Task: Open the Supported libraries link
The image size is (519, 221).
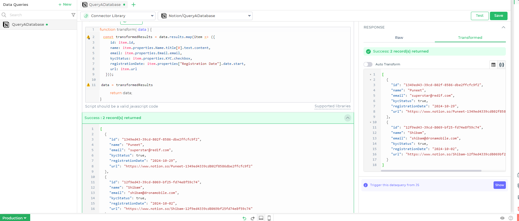Action: click(x=332, y=106)
